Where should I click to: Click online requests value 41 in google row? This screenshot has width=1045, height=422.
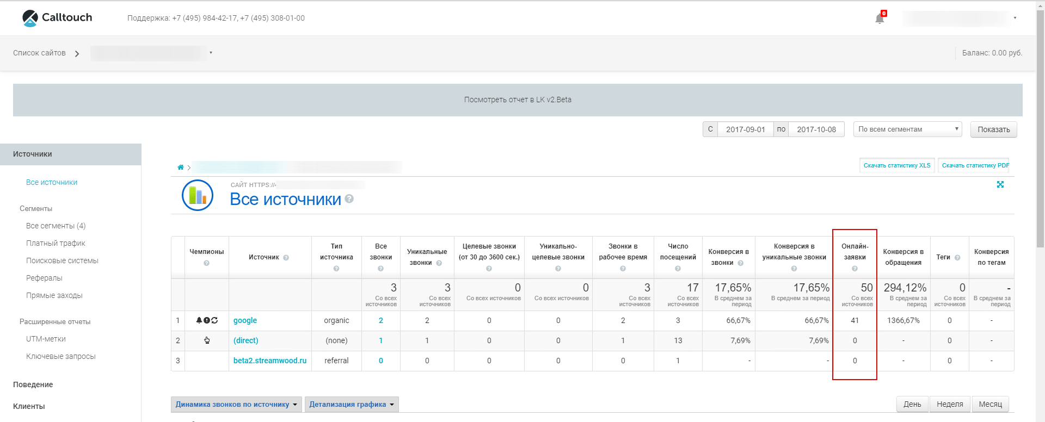[855, 320]
